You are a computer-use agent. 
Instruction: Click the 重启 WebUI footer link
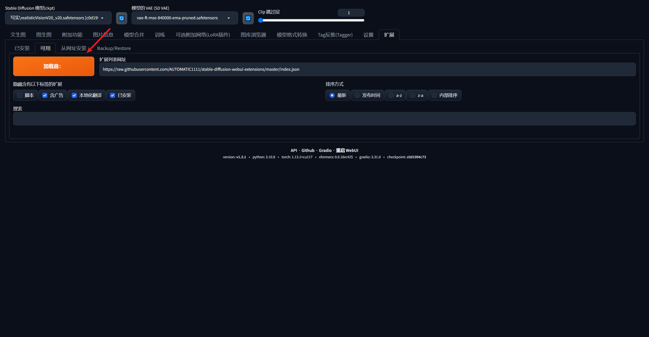point(347,150)
